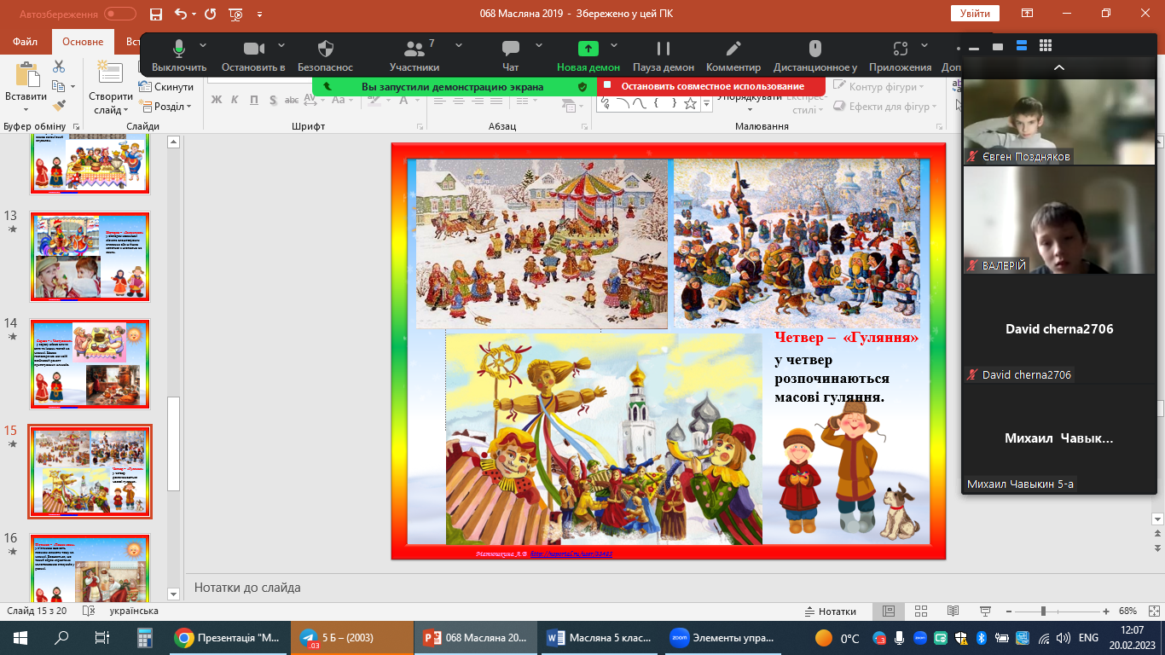Screen dimensions: 1165x655
Task: Zoom out with the minus button
Action: pos(1007,612)
